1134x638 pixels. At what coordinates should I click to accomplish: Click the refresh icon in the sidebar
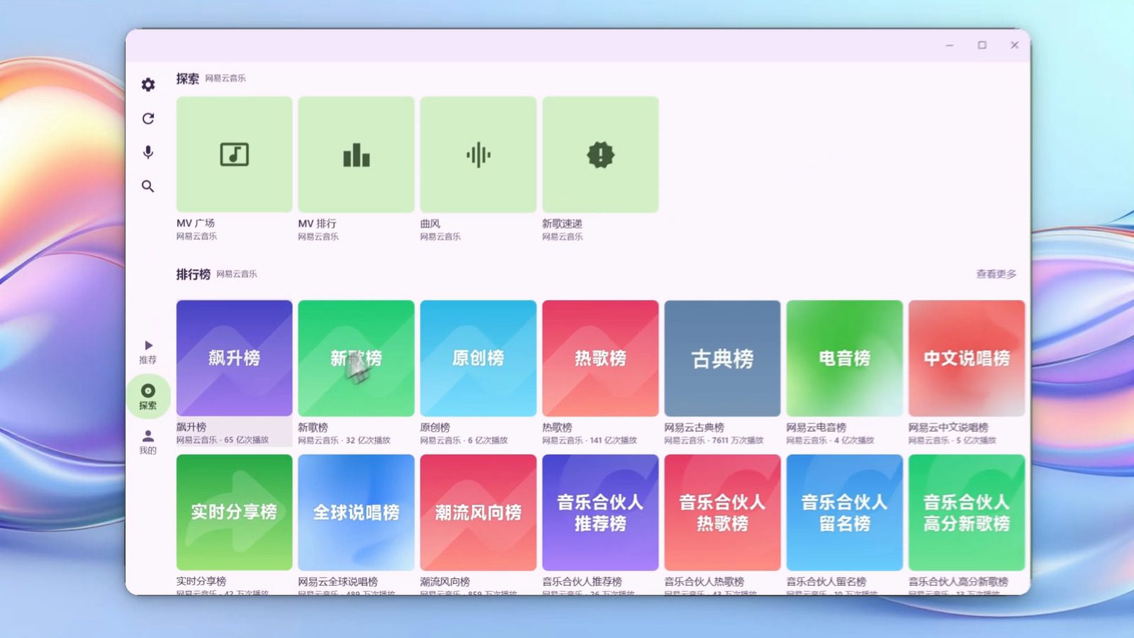click(147, 118)
